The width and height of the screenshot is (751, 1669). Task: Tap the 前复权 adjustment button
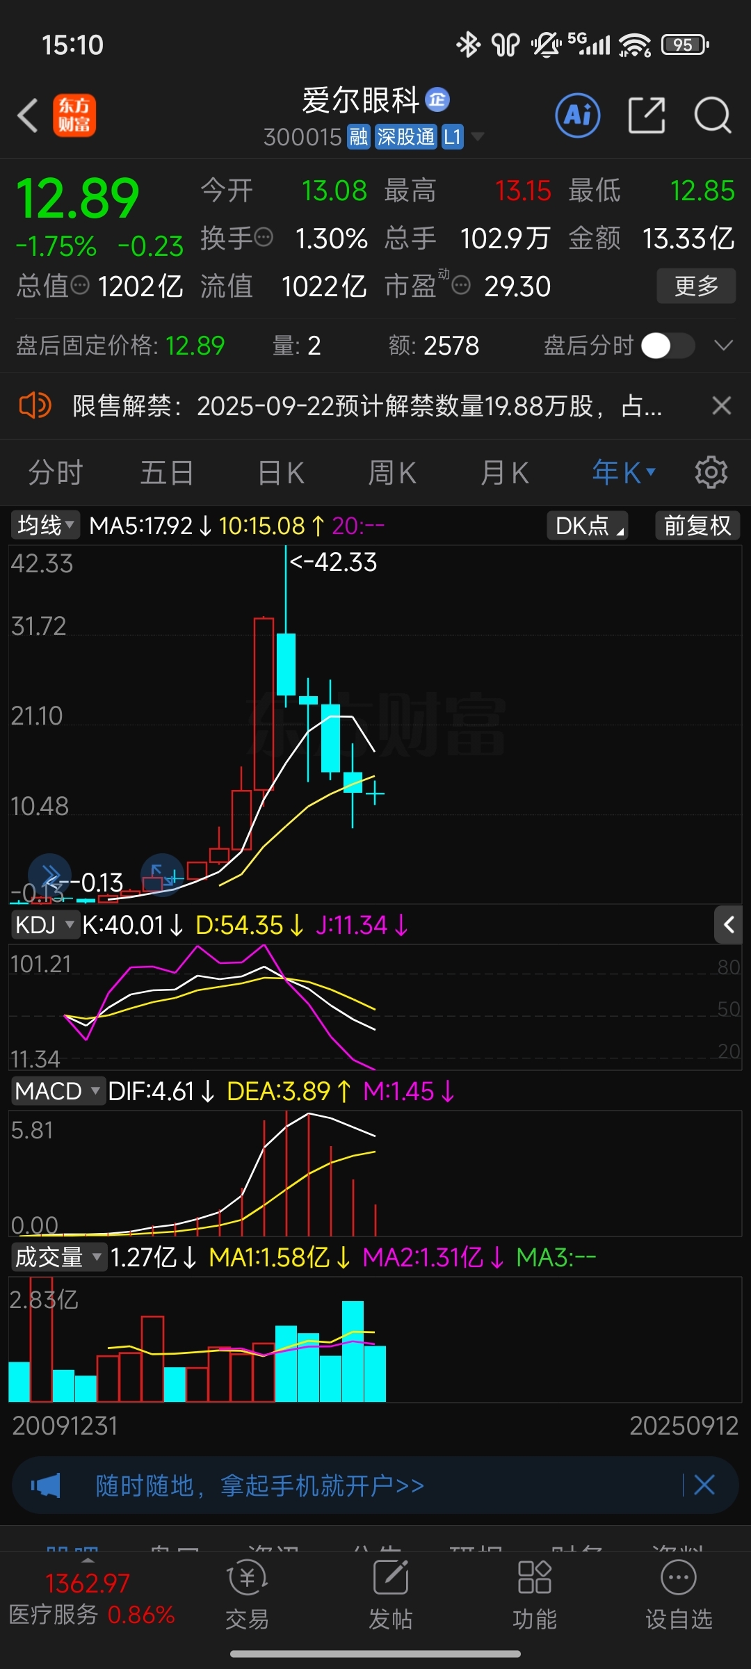click(697, 525)
